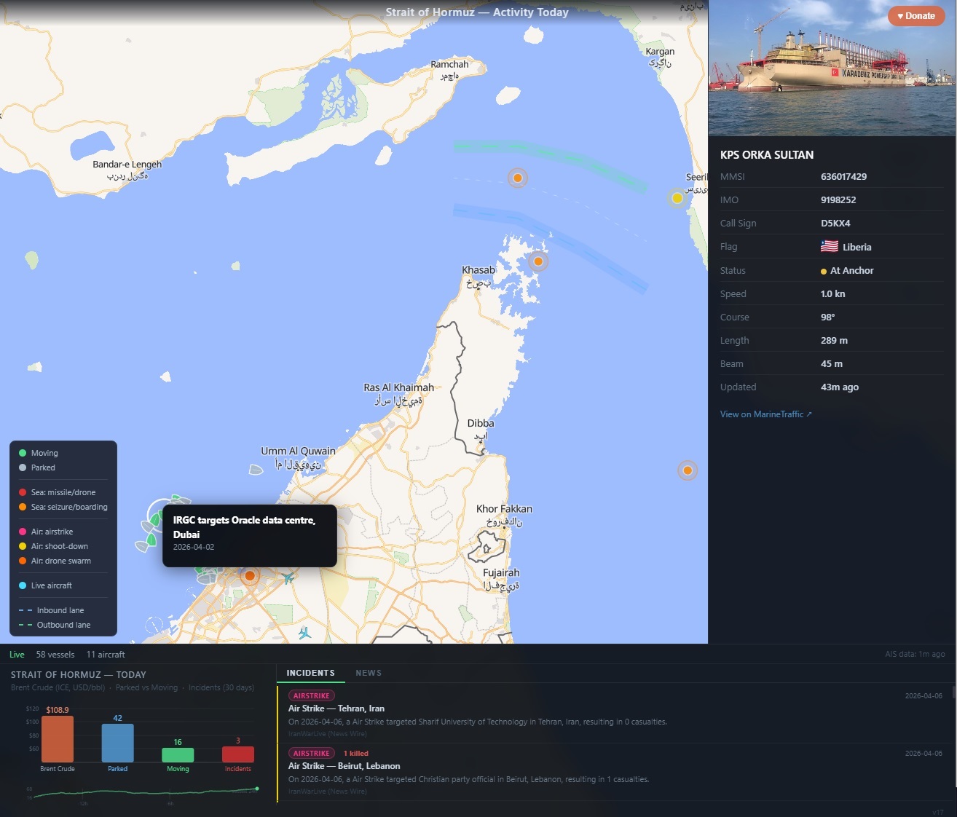Open View on MarineTraffic link

(x=765, y=414)
